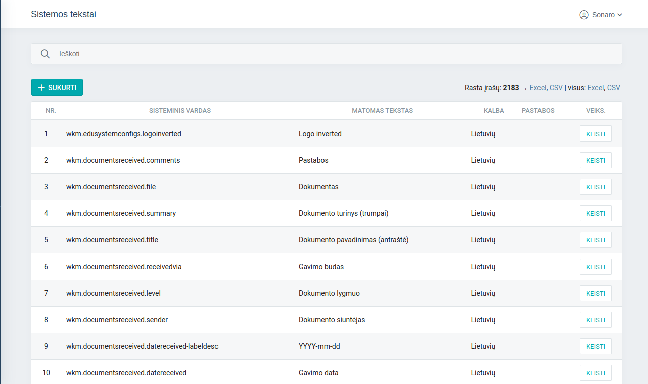Edit the Dokumento lygmuo row
This screenshot has height=384, width=648.
pos(595,294)
